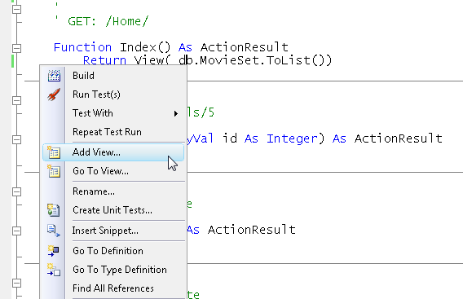Image resolution: width=463 pixels, height=299 pixels.
Task: Place cursor in db.MovieSet.ToList() code
Action: click(255, 60)
